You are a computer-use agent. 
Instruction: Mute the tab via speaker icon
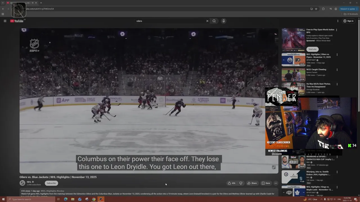coord(33,3)
